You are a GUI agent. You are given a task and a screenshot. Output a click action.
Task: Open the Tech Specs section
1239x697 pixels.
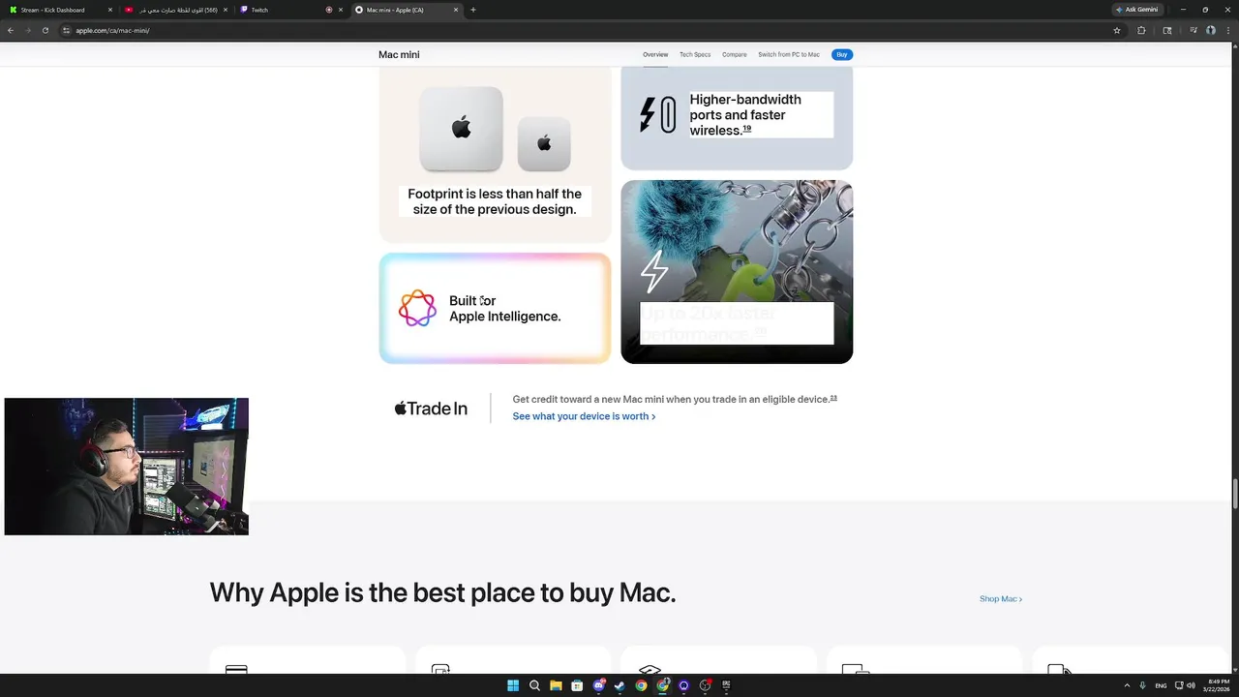[695, 54]
